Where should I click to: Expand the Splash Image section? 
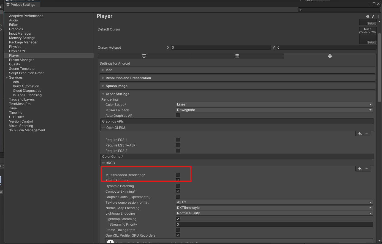tap(237, 86)
